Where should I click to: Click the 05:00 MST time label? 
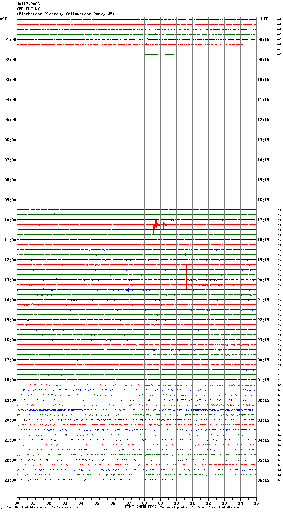[10, 120]
